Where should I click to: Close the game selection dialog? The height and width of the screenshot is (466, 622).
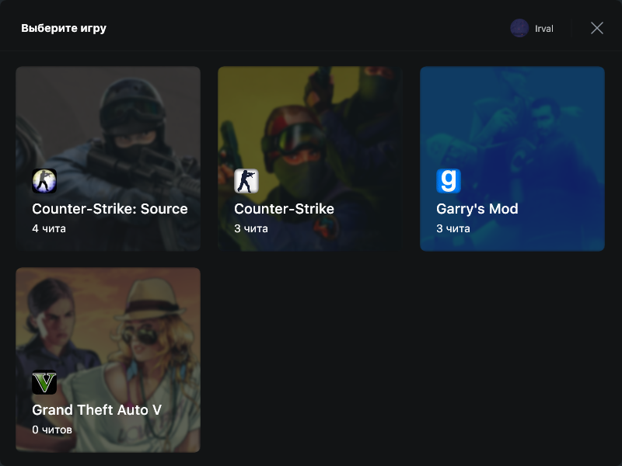[597, 28]
